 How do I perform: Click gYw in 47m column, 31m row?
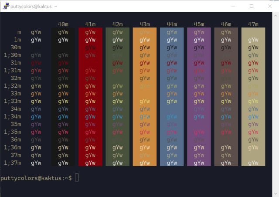(253, 63)
